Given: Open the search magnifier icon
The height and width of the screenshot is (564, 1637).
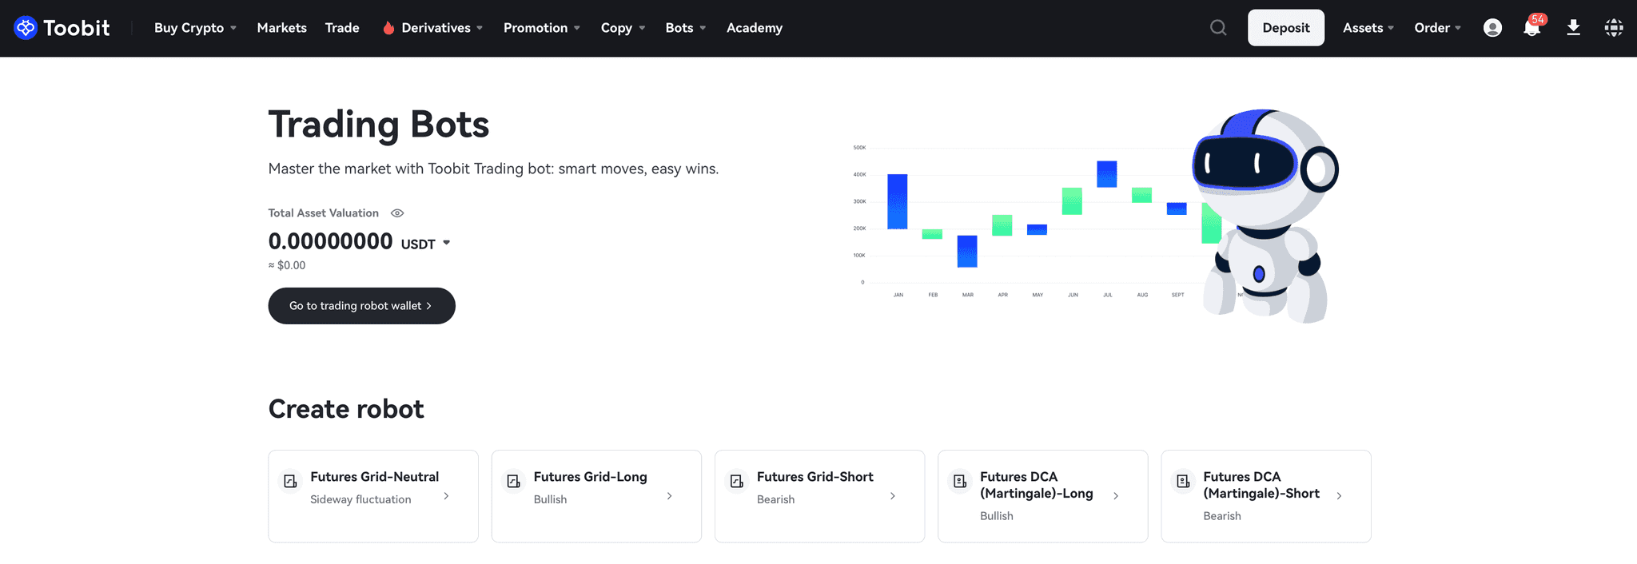Looking at the screenshot, I should (x=1217, y=28).
